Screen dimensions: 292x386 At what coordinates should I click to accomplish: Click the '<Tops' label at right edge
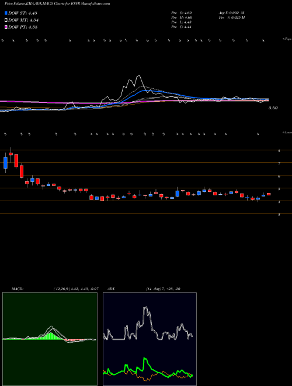point(287,39)
